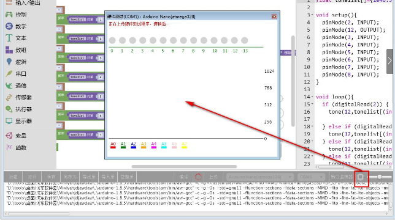The height and width of the screenshot is (220, 395).
Task: Close the hardware test dialog
Action: pyautogui.click(x=274, y=16)
